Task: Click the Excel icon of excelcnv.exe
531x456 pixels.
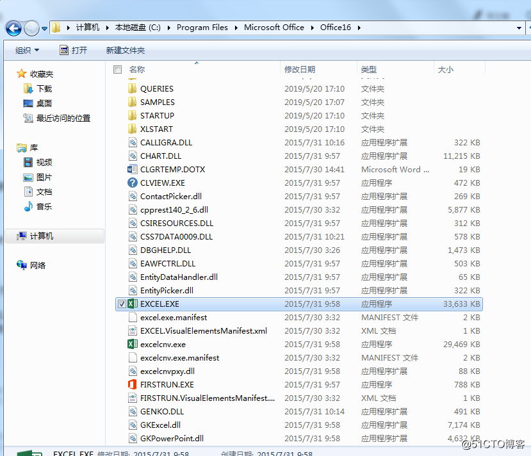Action: coord(133,345)
